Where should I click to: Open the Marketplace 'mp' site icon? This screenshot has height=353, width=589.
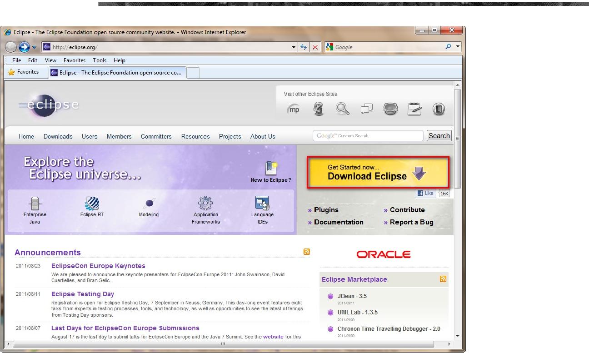tap(294, 109)
